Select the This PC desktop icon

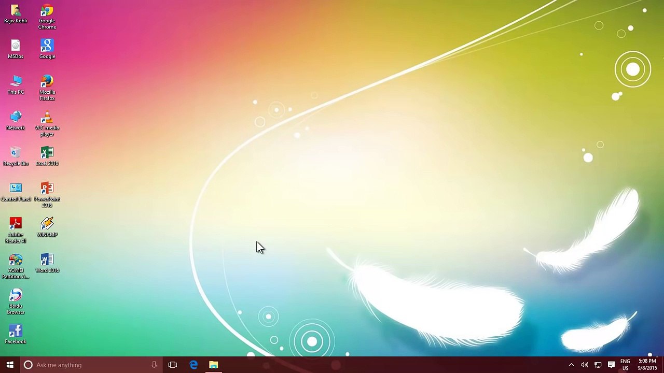tap(16, 85)
